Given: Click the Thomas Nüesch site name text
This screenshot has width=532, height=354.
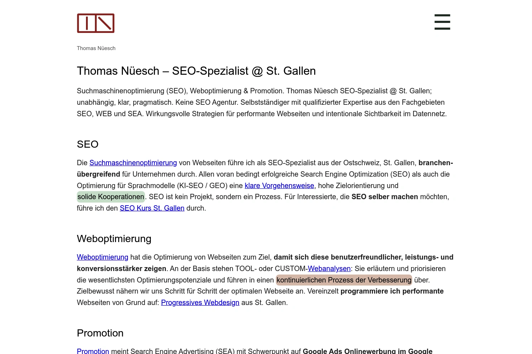Looking at the screenshot, I should tap(96, 48).
